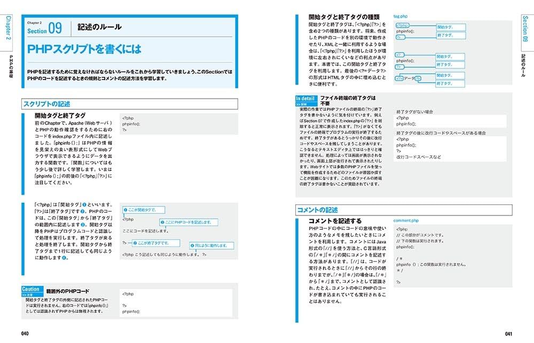Click the "同じように動作します。" callout

tap(211, 245)
